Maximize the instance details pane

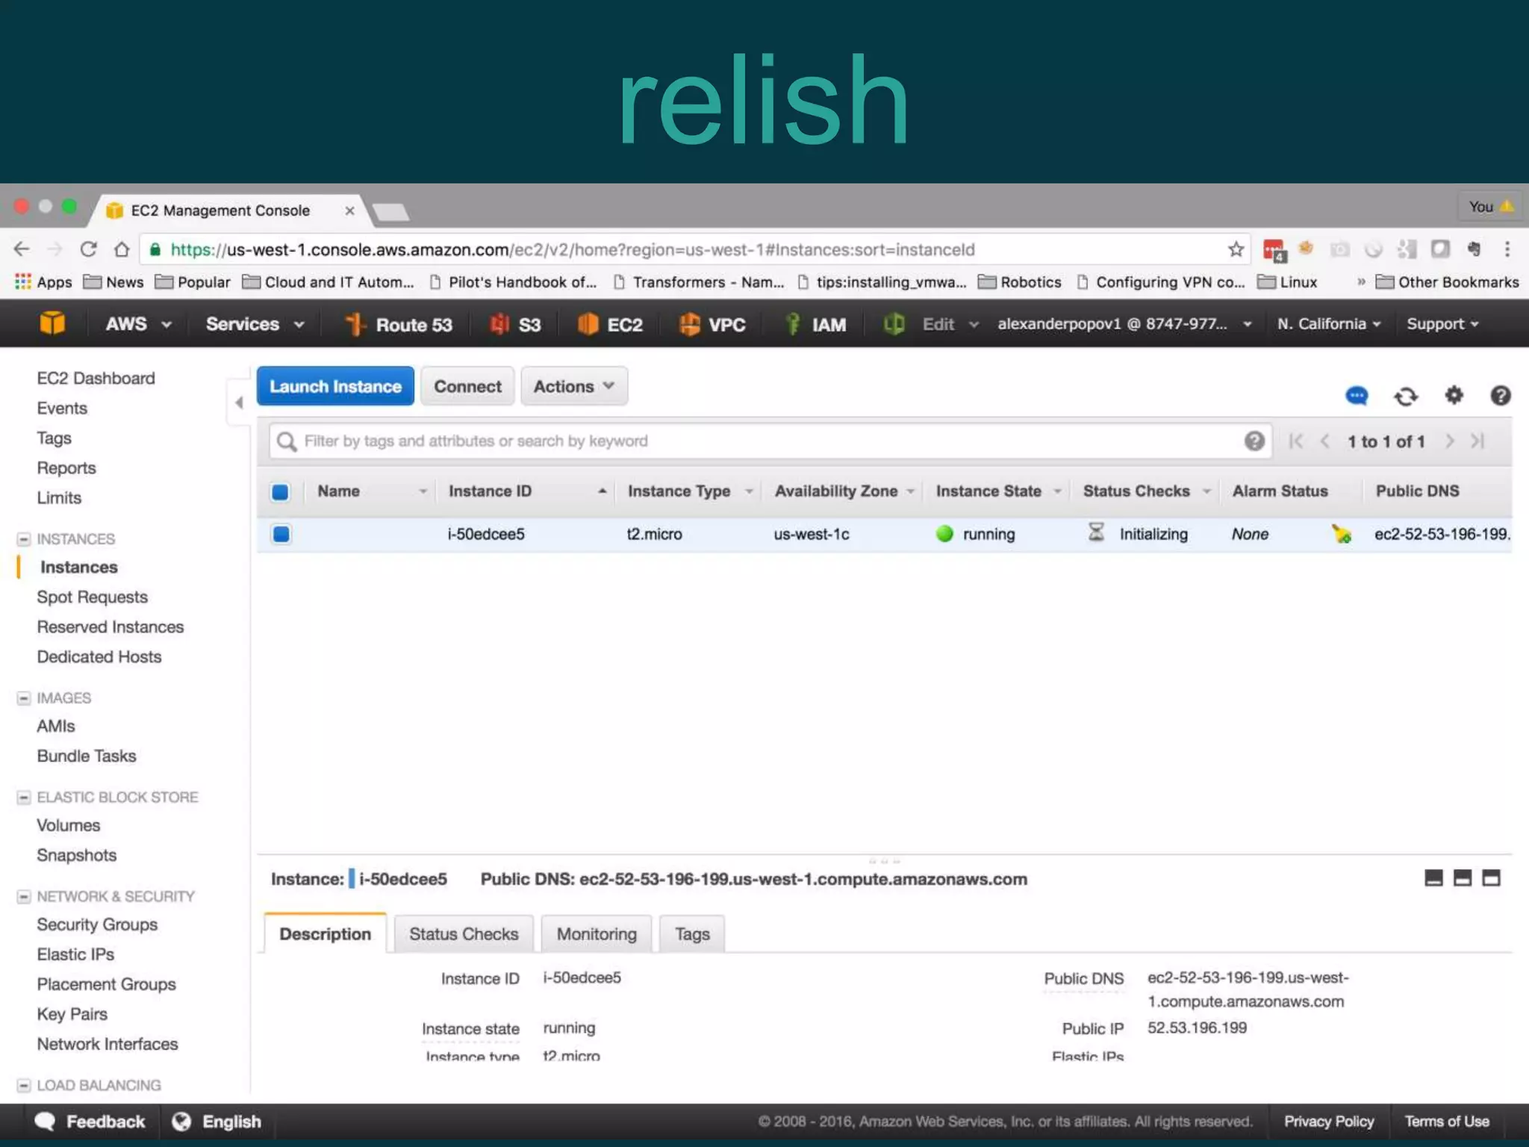click(1491, 878)
